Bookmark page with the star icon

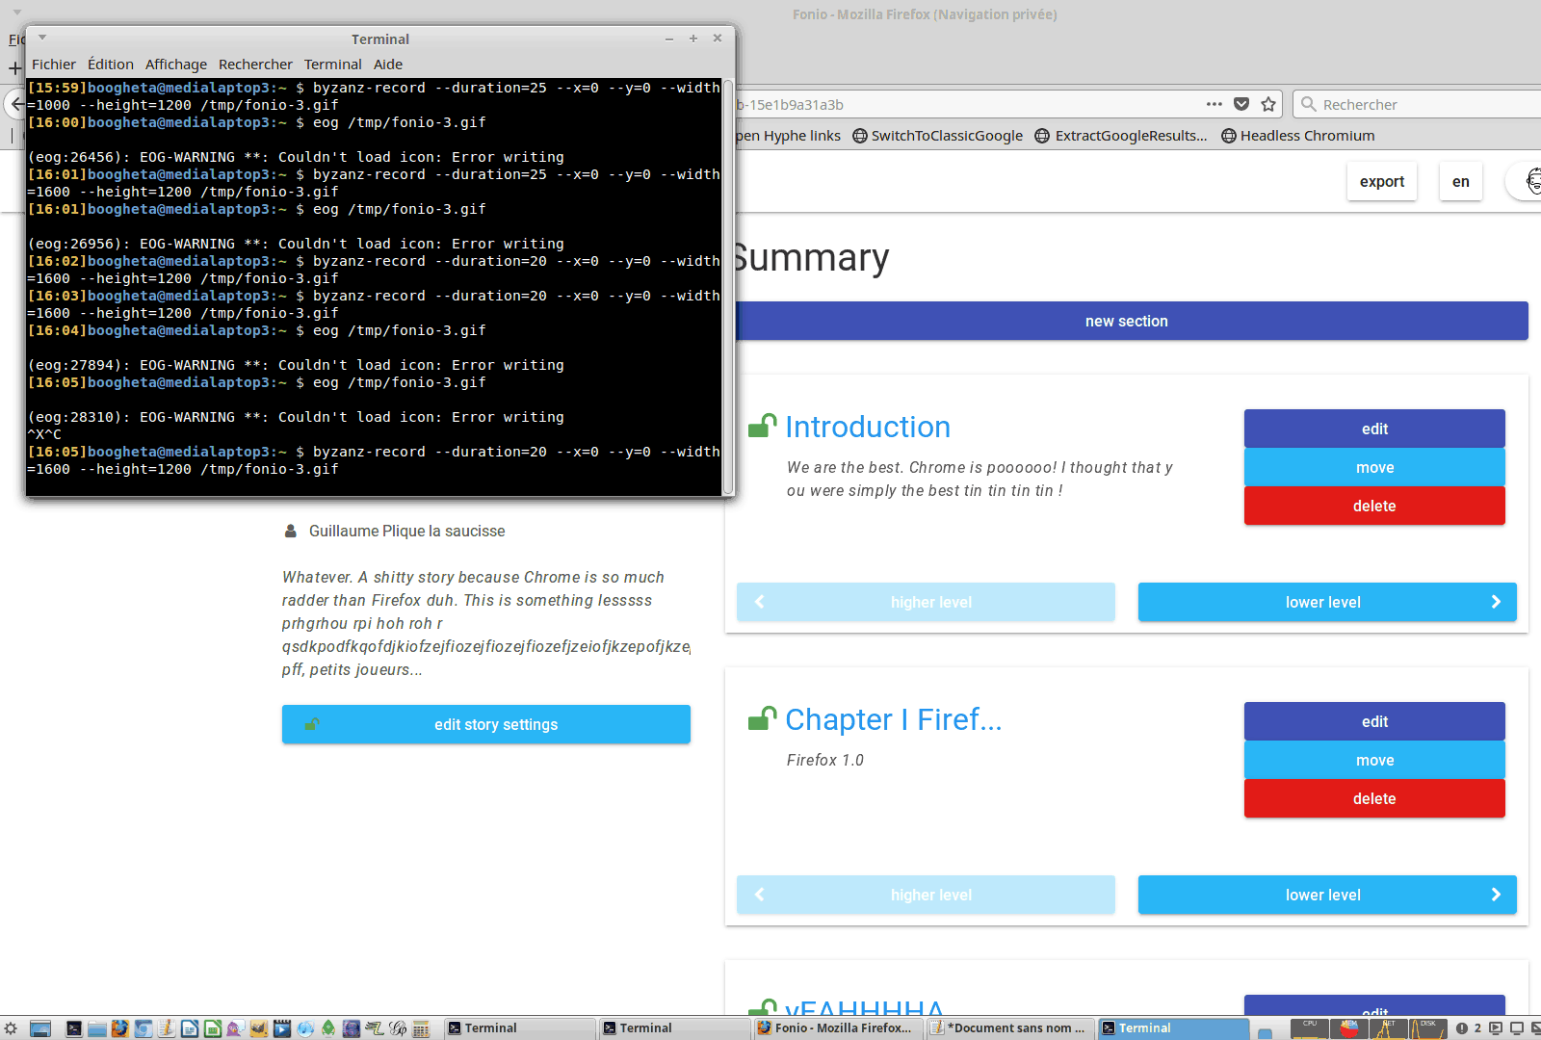tap(1268, 104)
